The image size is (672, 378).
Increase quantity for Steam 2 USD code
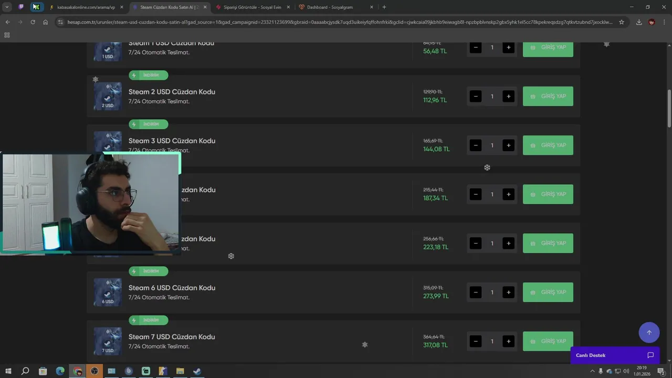[x=508, y=97]
